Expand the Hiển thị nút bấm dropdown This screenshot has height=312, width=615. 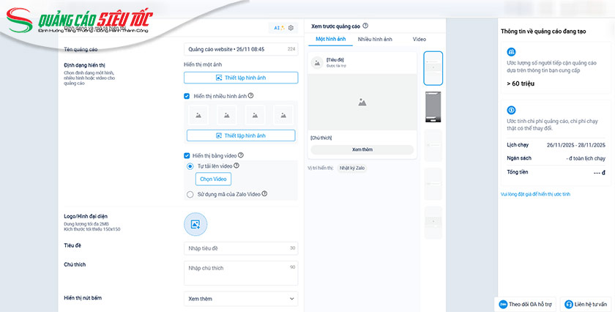coord(241,299)
